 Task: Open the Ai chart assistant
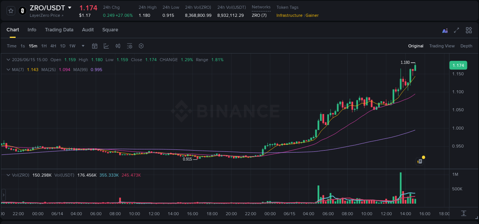(x=445, y=31)
